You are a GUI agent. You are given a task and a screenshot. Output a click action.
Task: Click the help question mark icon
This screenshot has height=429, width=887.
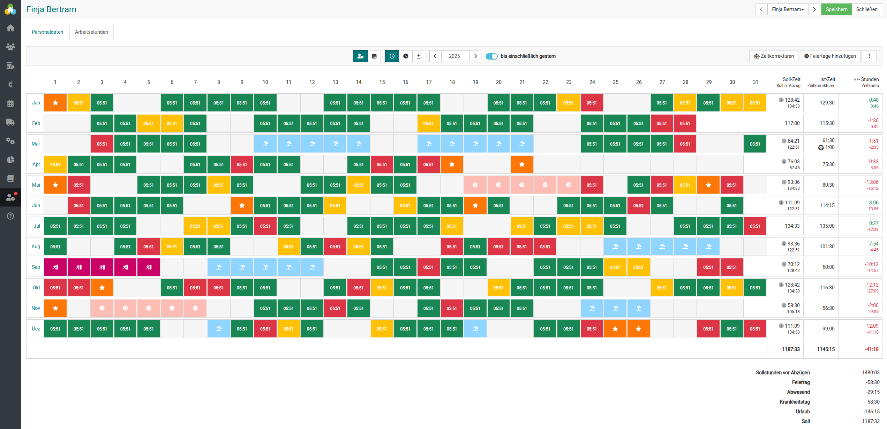pyautogui.click(x=10, y=216)
